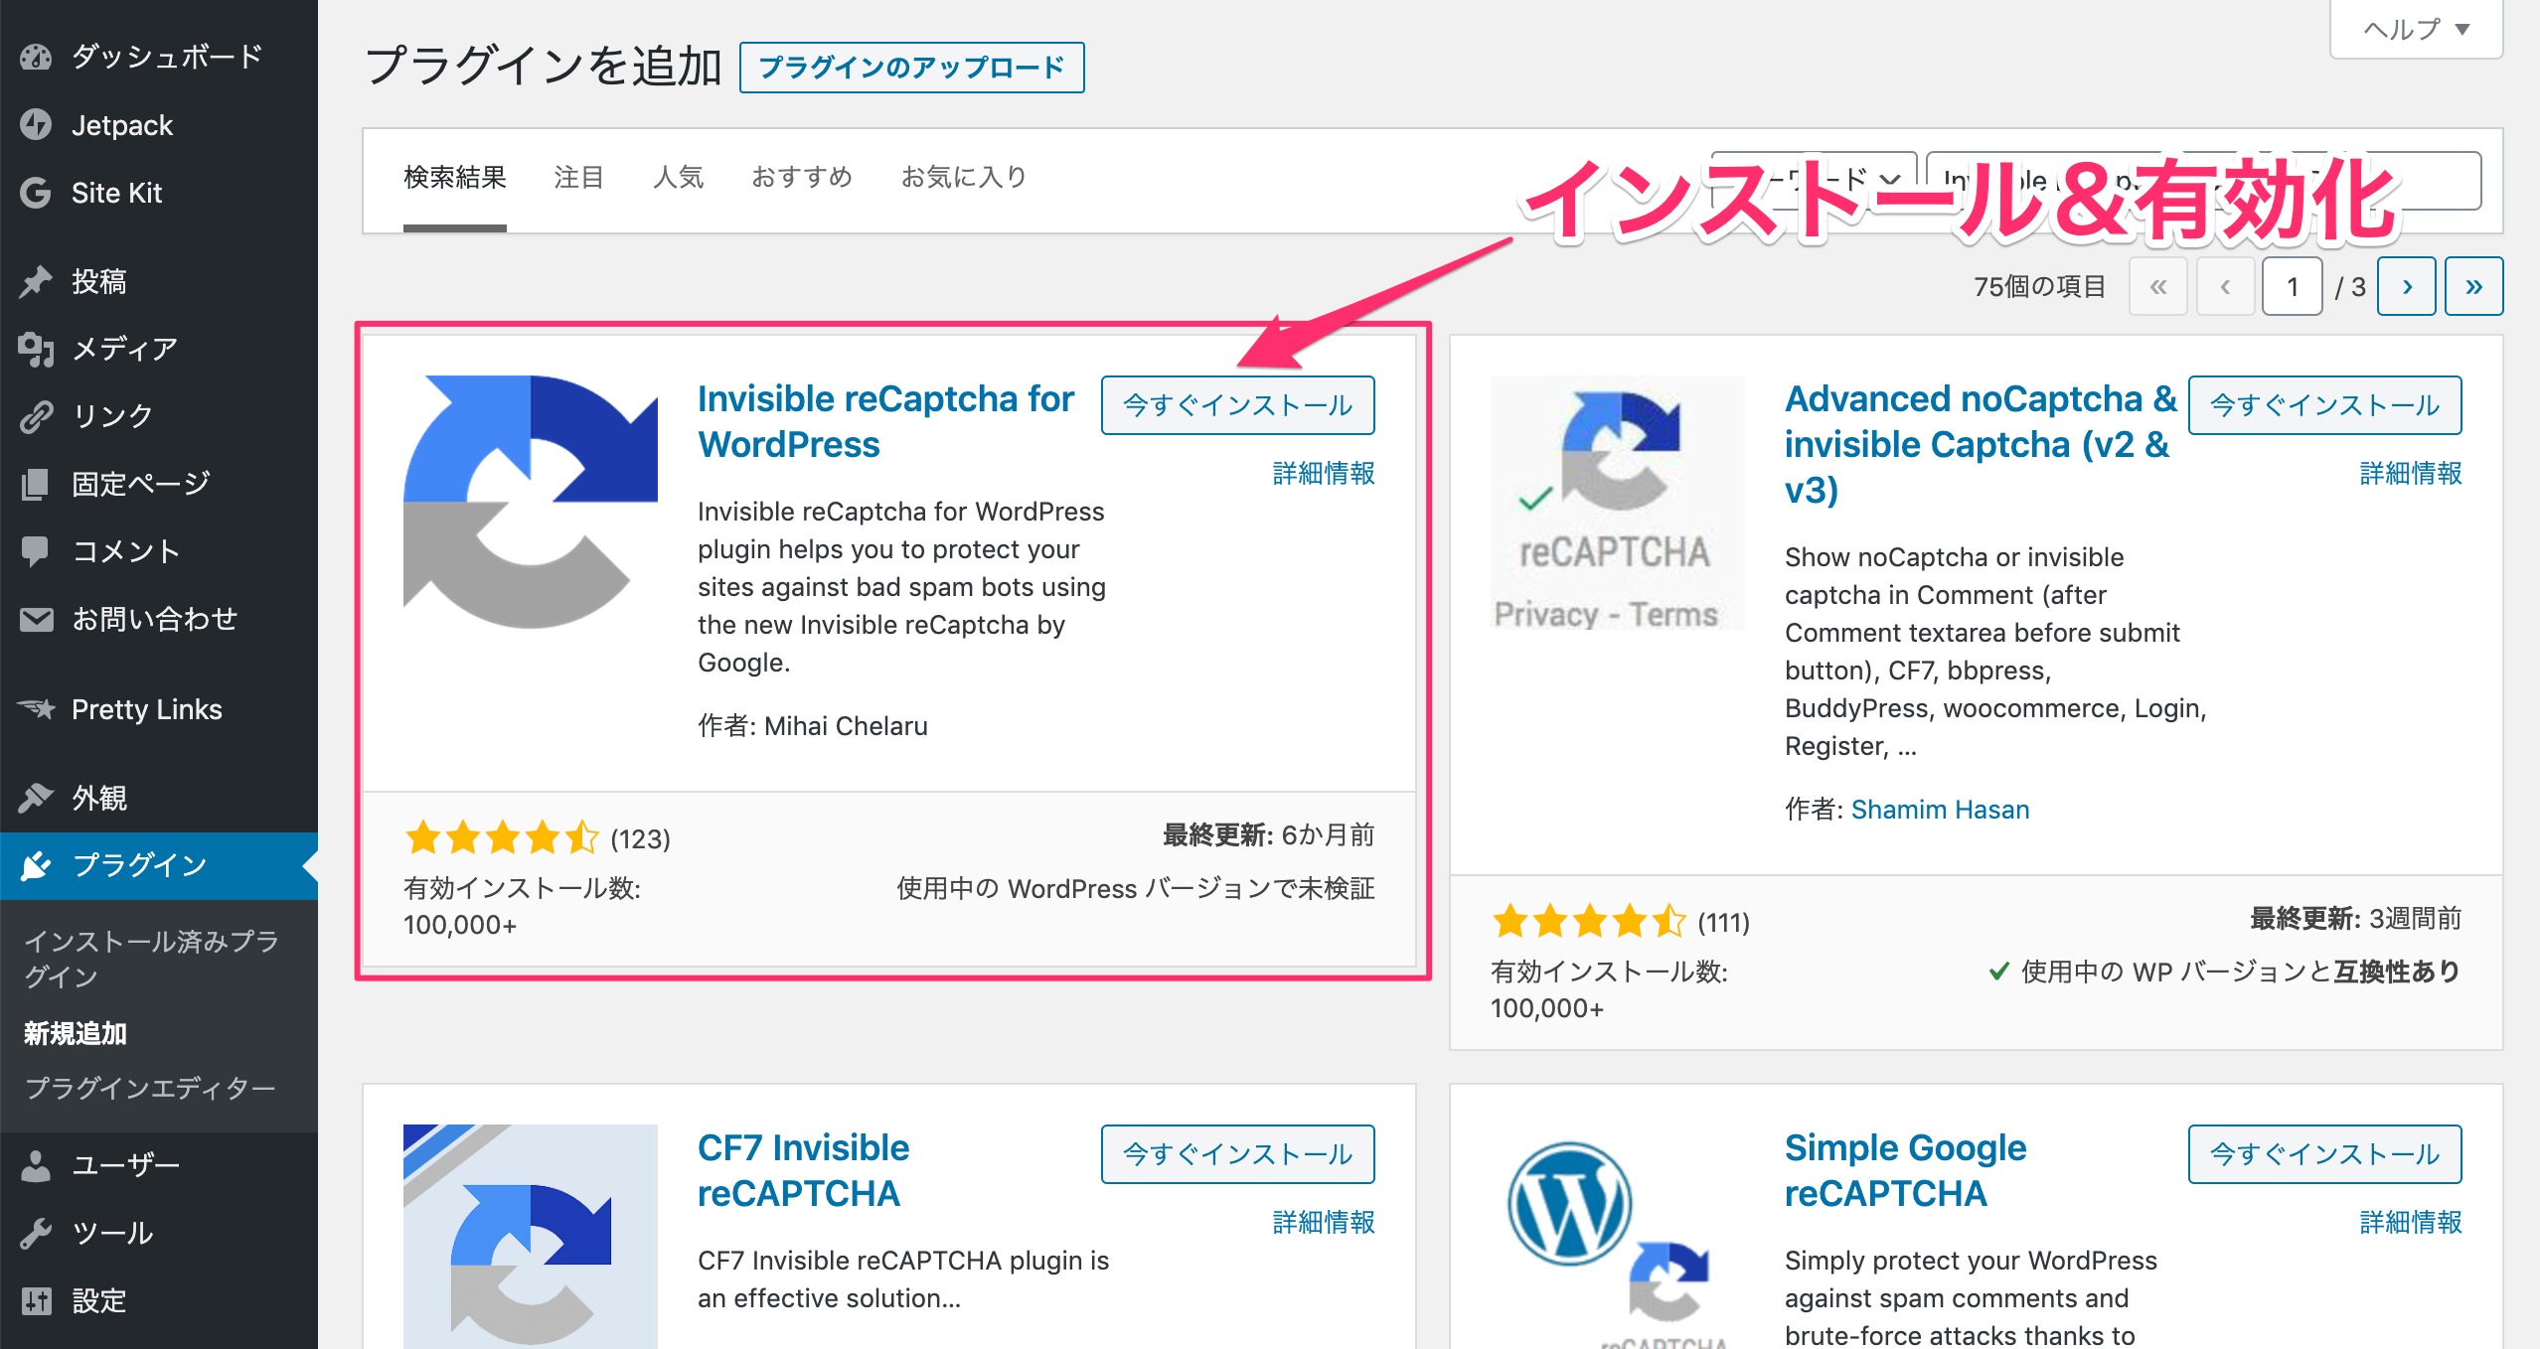Click the 投稿 pushpin icon
This screenshot has height=1349, width=2540.
click(x=36, y=281)
